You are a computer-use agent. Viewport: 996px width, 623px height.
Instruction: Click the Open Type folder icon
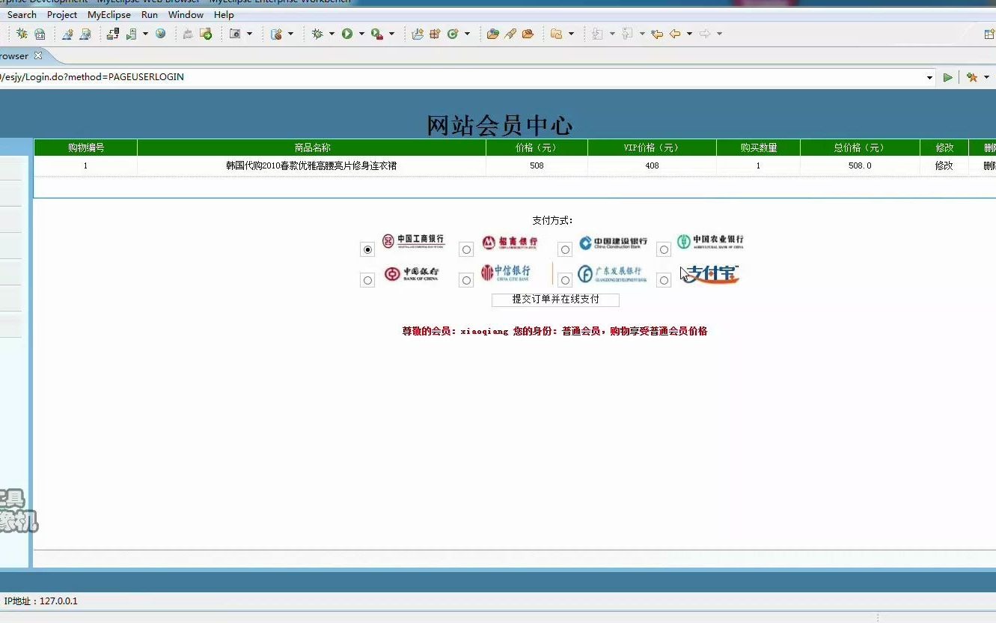click(492, 34)
